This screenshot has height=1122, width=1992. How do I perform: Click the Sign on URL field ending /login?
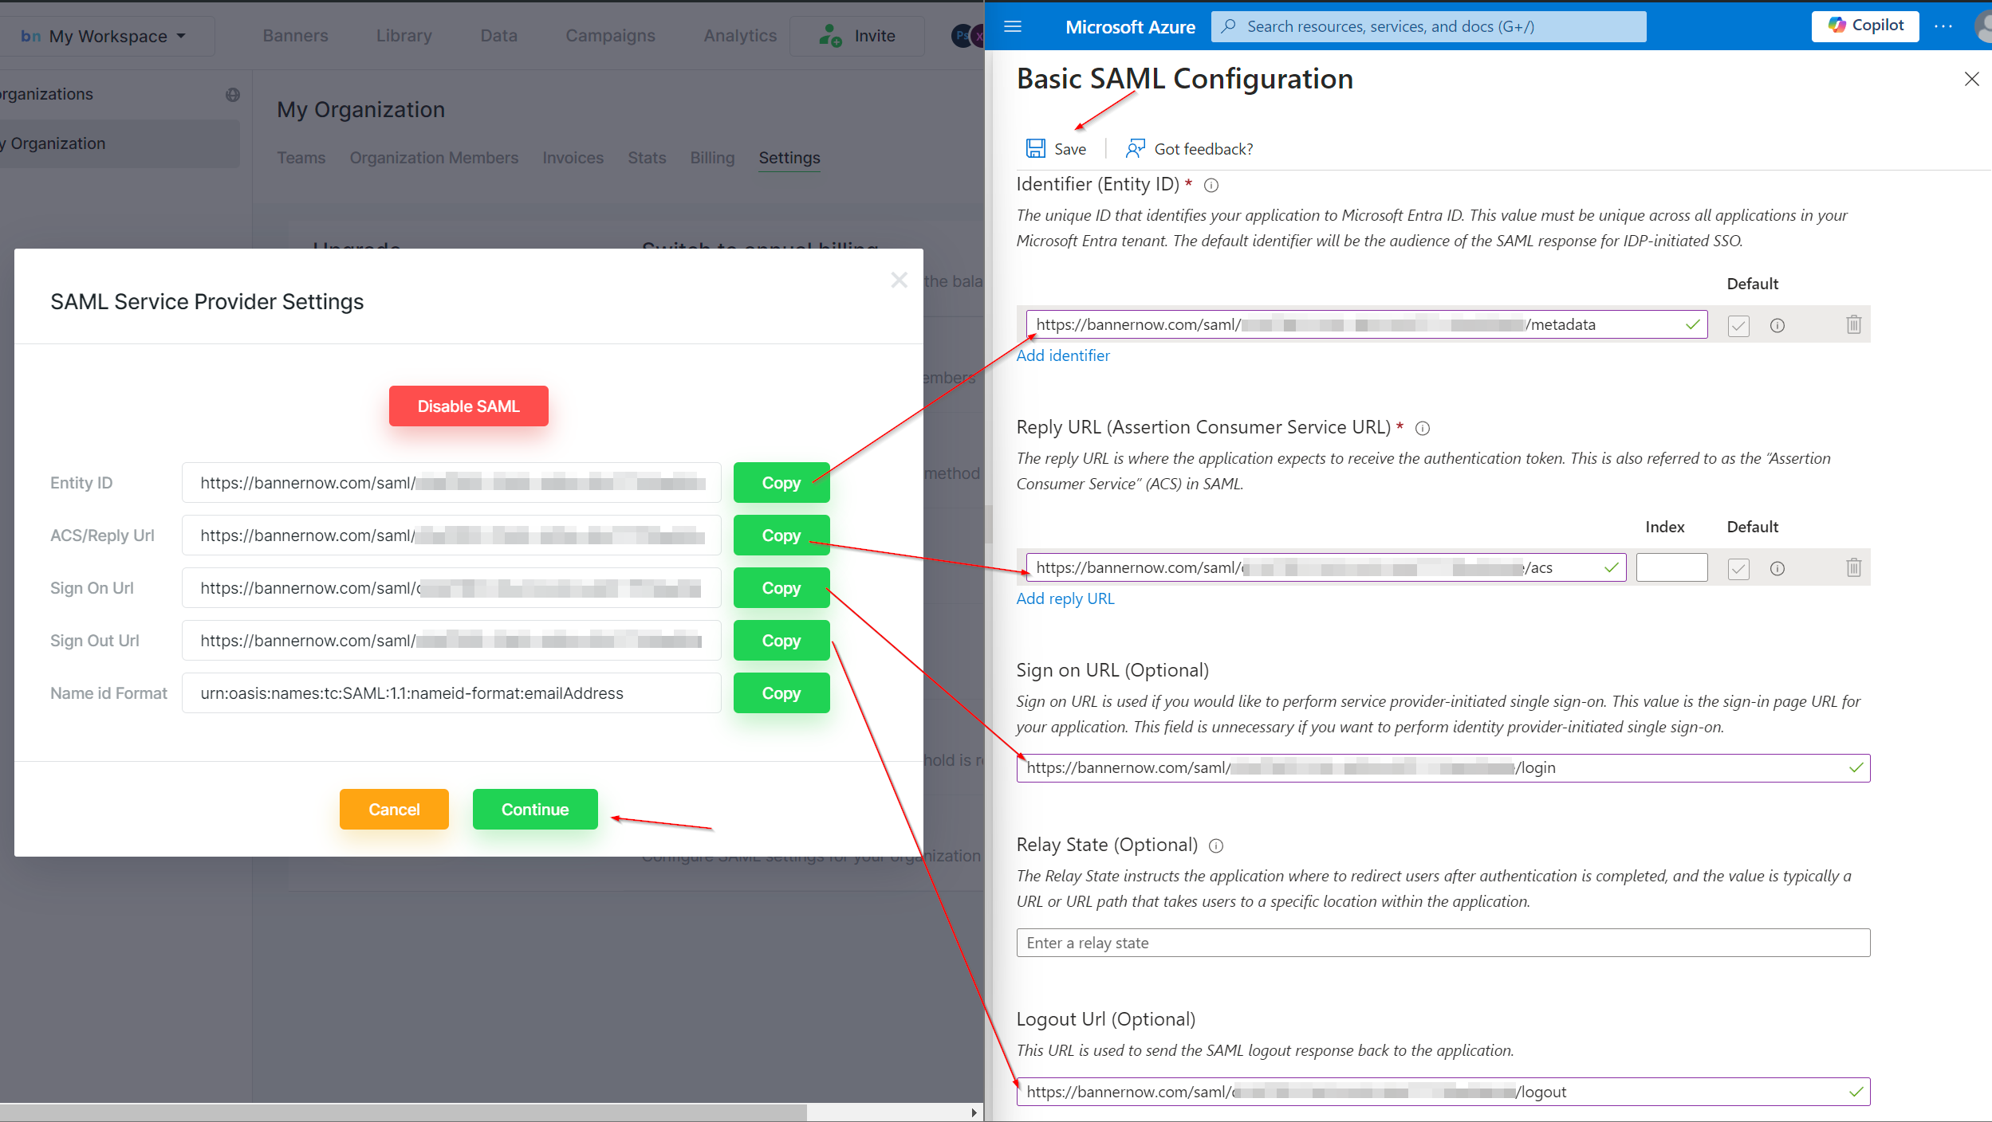[x=1443, y=768]
